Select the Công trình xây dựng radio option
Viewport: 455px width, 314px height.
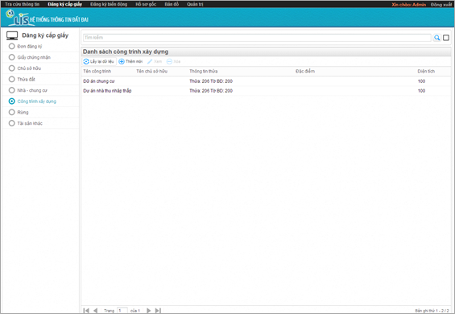coord(11,101)
